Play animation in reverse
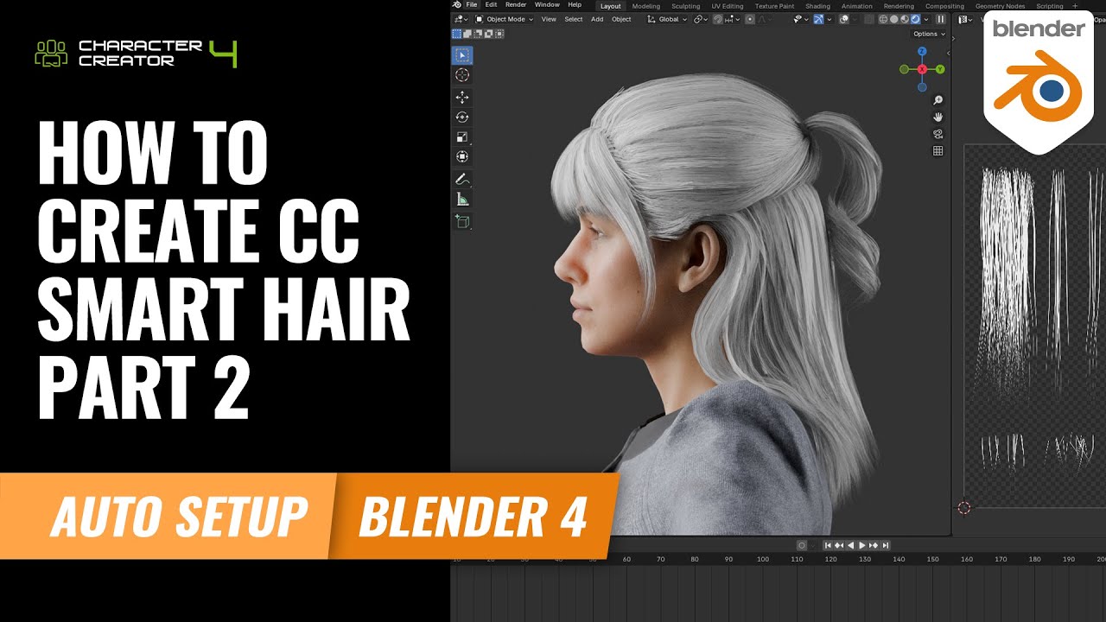 click(x=850, y=545)
